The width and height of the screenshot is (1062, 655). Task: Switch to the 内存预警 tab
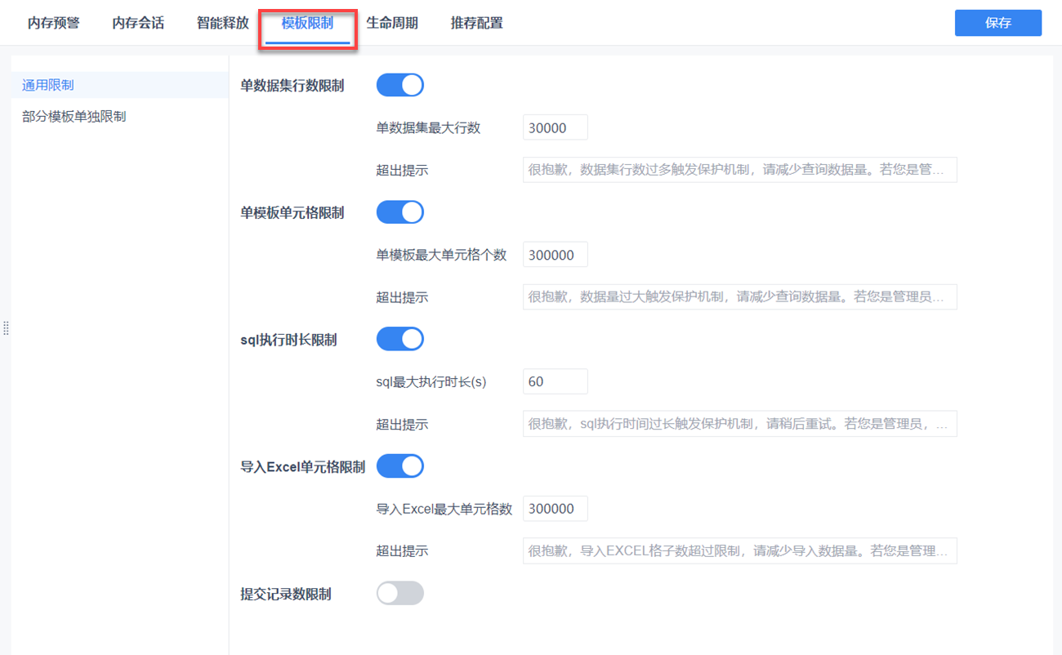[54, 23]
